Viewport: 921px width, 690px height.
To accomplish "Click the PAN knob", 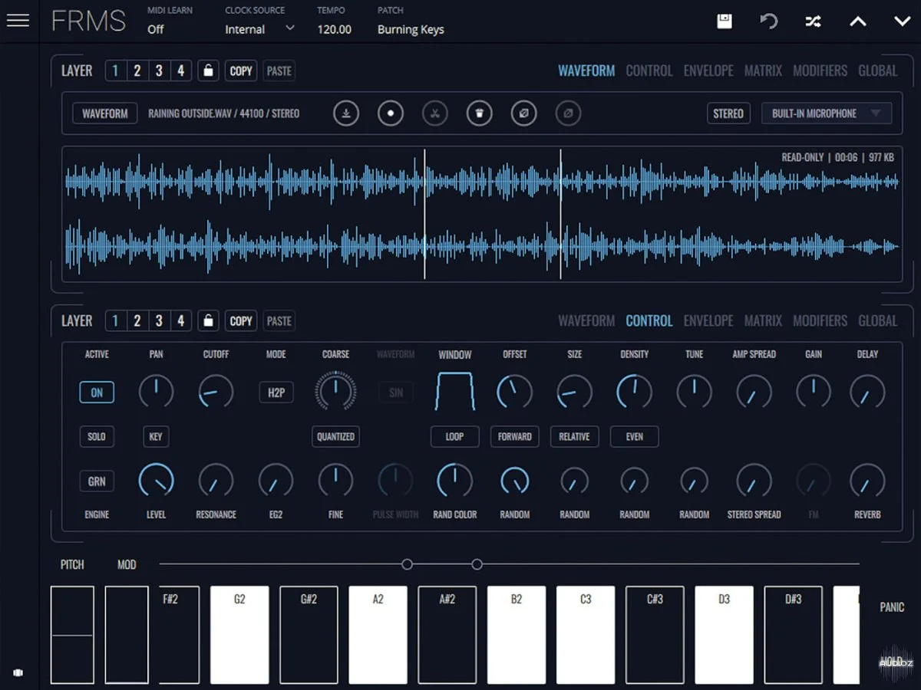I will (156, 392).
